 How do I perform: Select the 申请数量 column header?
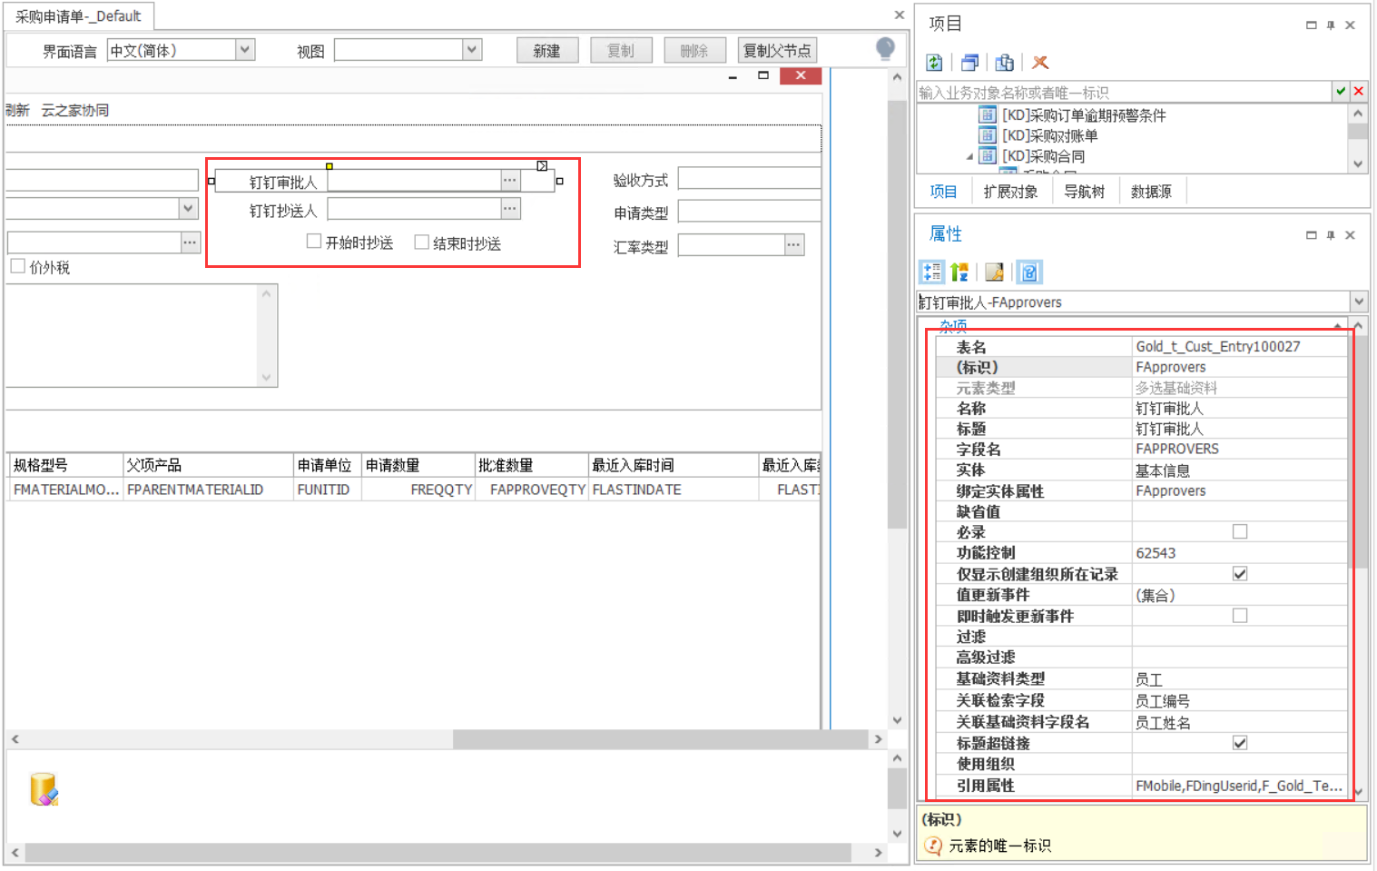pyautogui.click(x=418, y=465)
